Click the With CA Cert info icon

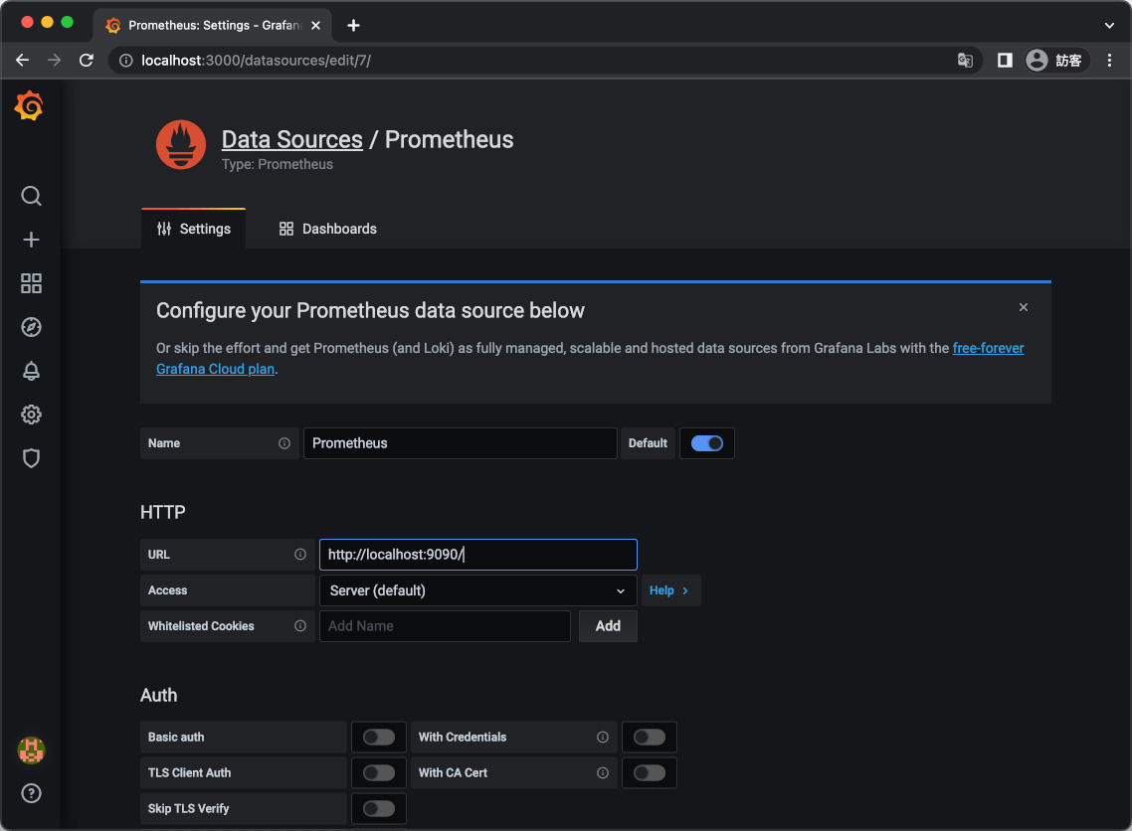[x=603, y=773]
